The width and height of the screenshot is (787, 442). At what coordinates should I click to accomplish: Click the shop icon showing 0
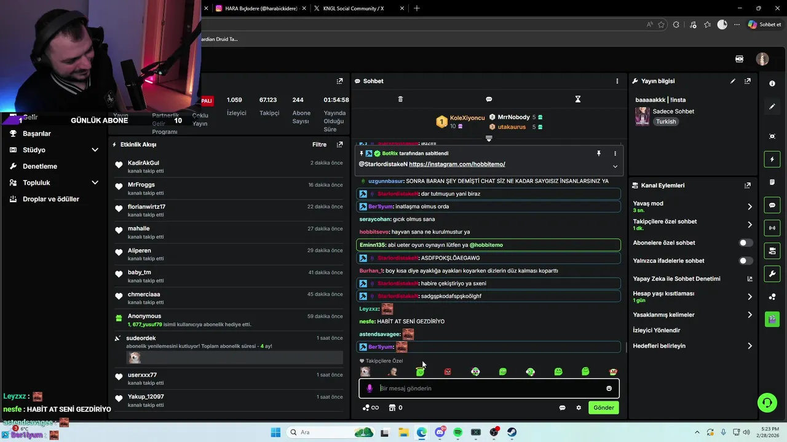[395, 408]
